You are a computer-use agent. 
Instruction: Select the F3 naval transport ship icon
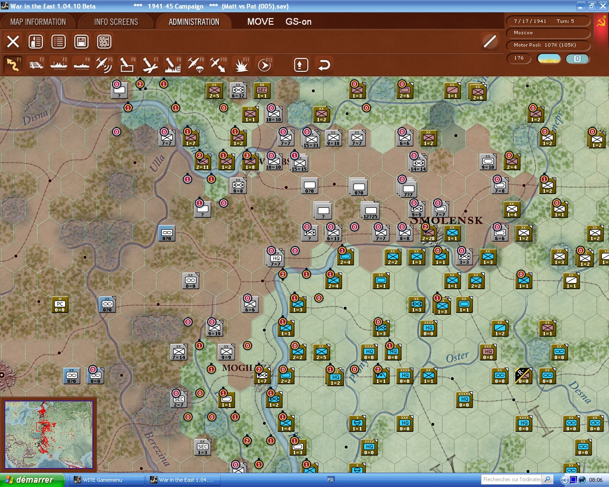click(x=59, y=65)
